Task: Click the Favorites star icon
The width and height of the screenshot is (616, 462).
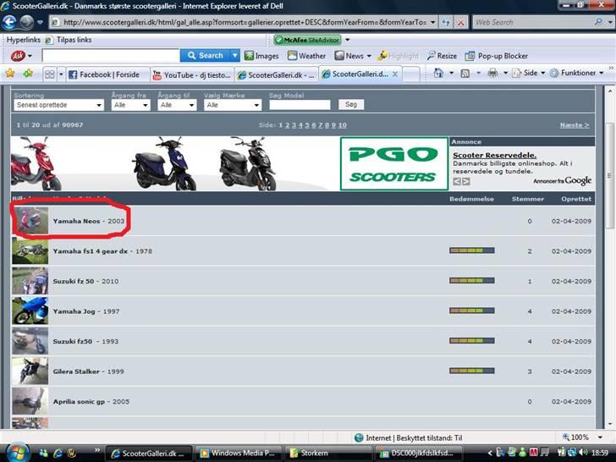Action: pos(10,74)
